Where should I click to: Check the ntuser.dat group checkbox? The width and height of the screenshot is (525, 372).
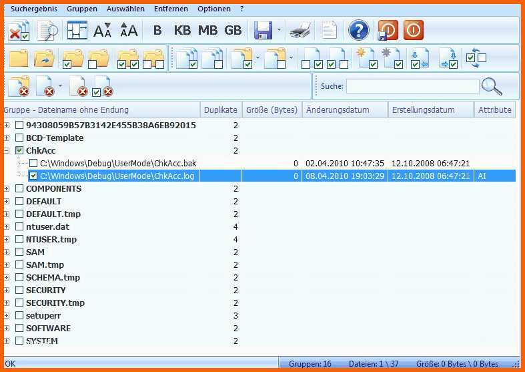[x=19, y=226]
